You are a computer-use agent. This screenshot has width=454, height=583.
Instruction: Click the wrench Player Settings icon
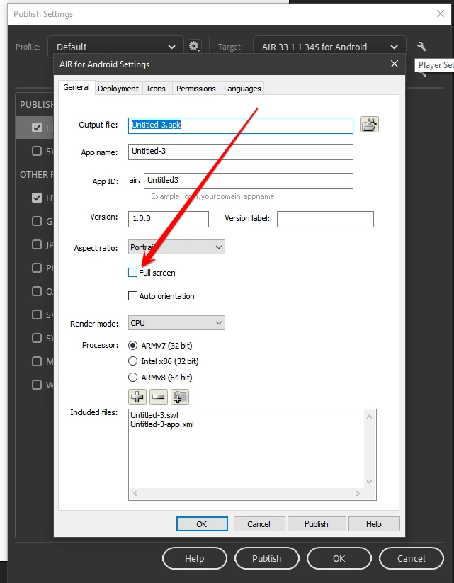point(421,47)
